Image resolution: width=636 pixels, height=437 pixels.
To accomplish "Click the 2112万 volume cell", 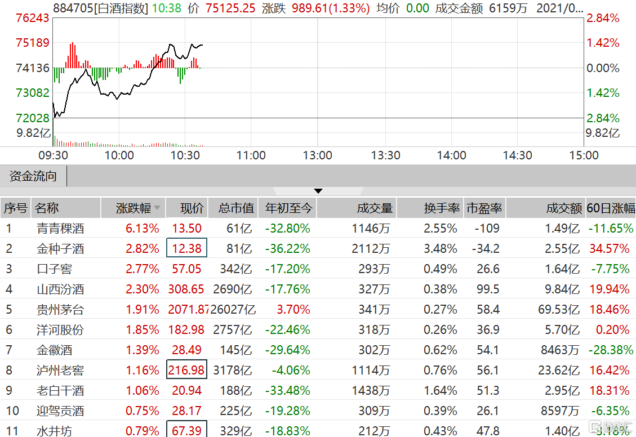I will [371, 248].
